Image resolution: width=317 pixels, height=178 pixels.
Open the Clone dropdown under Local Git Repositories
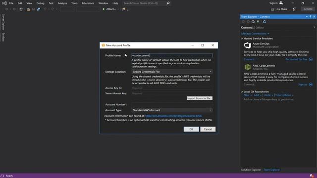268,95
